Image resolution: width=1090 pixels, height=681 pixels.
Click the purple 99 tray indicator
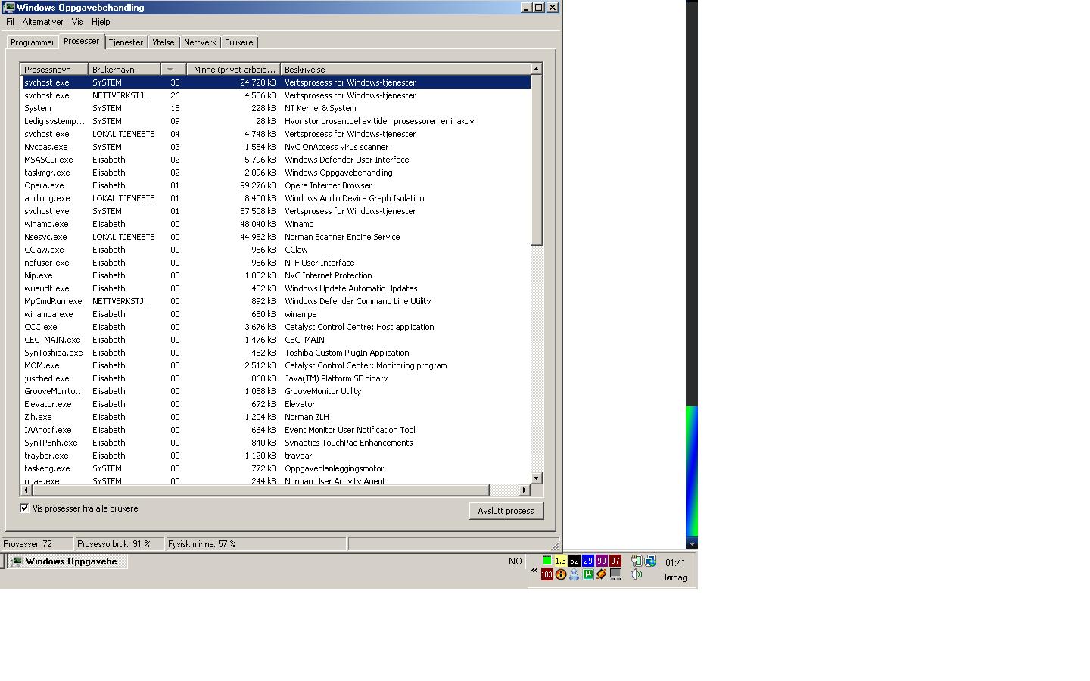click(601, 561)
